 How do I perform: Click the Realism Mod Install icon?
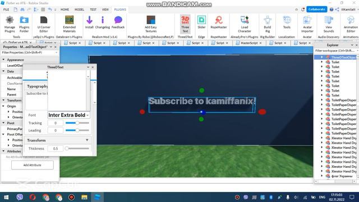pyautogui.click(x=89, y=20)
